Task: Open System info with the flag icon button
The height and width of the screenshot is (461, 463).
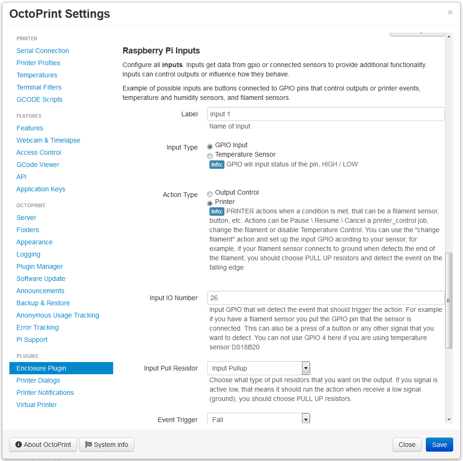Action: coord(107,445)
